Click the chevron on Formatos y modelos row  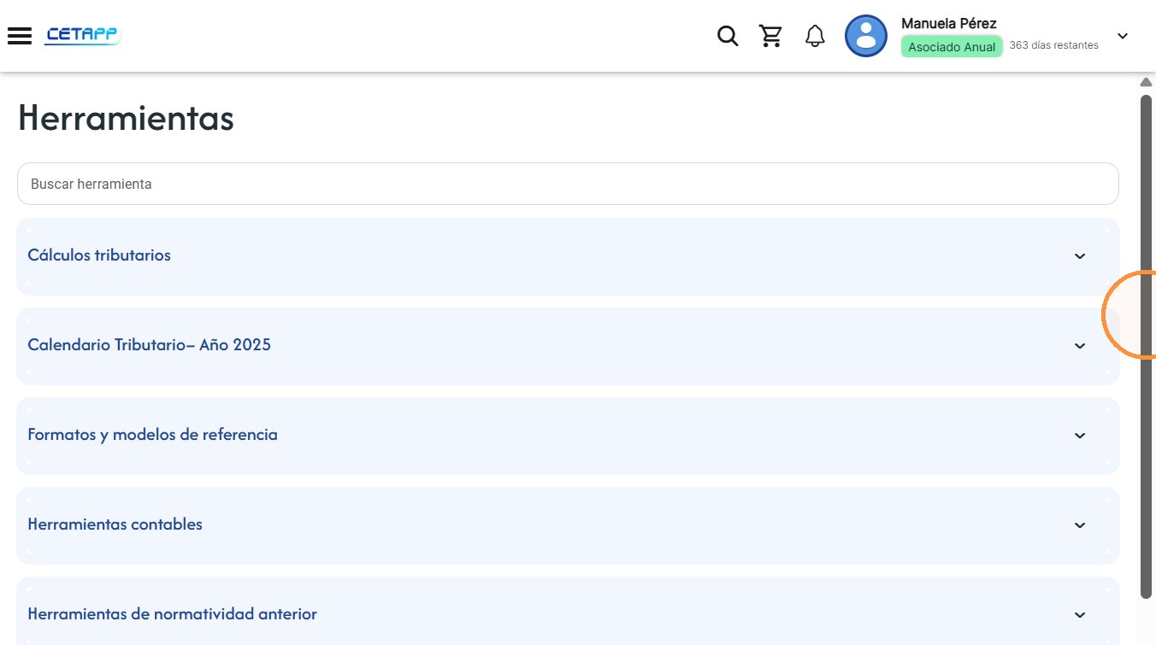(x=1080, y=436)
